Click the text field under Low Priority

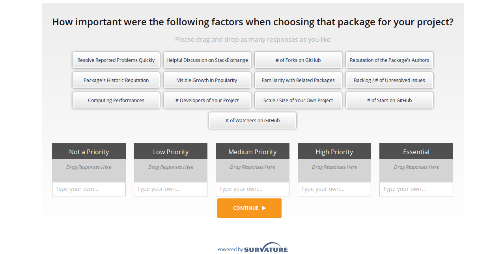(170, 189)
